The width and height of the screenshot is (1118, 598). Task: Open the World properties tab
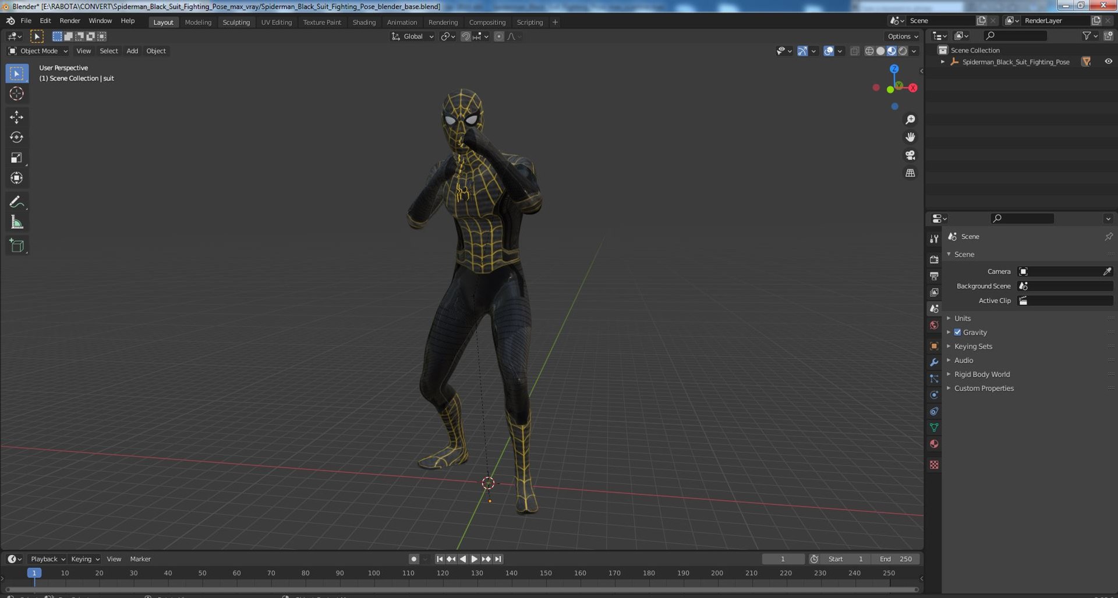(934, 325)
